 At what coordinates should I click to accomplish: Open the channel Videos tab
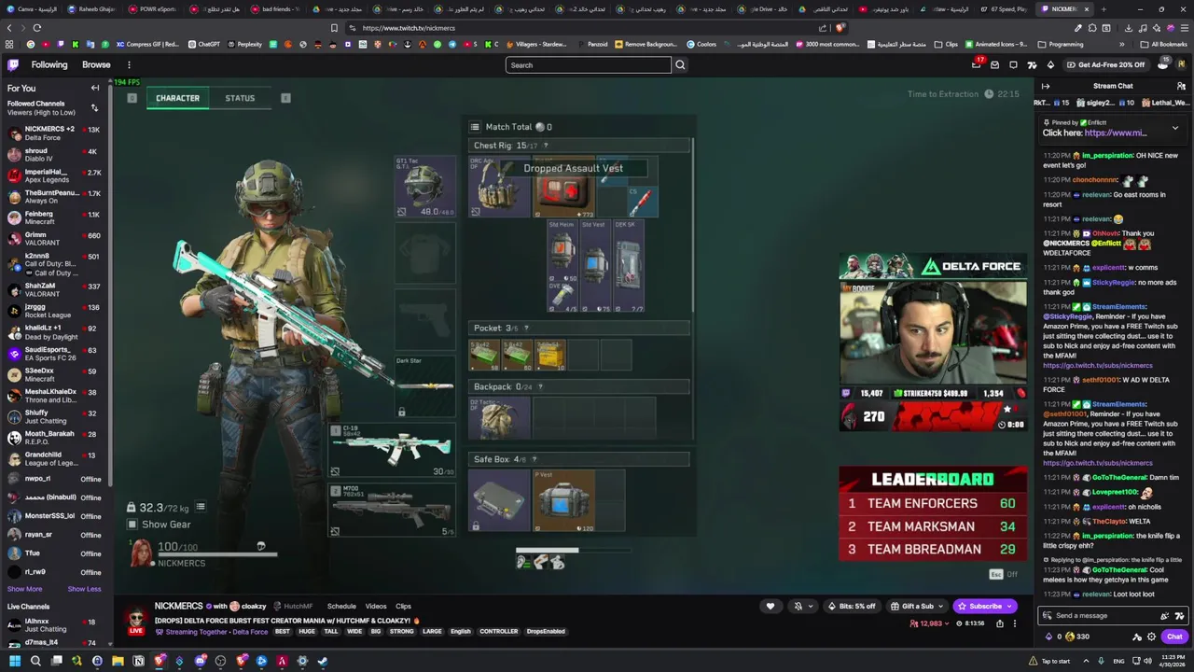pyautogui.click(x=376, y=607)
